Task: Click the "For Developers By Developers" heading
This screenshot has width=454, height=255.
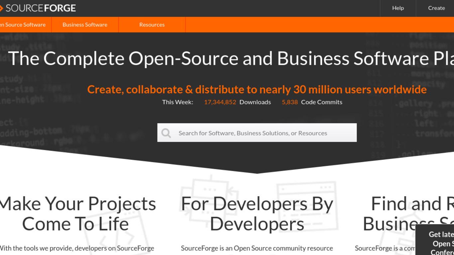Action: point(257,213)
